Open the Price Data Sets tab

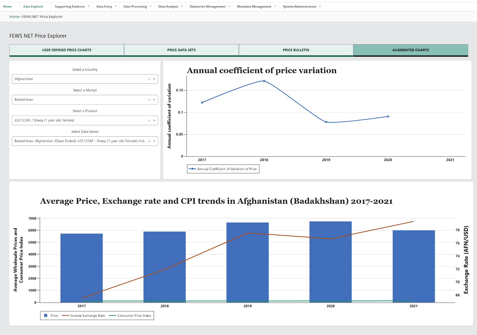(181, 50)
